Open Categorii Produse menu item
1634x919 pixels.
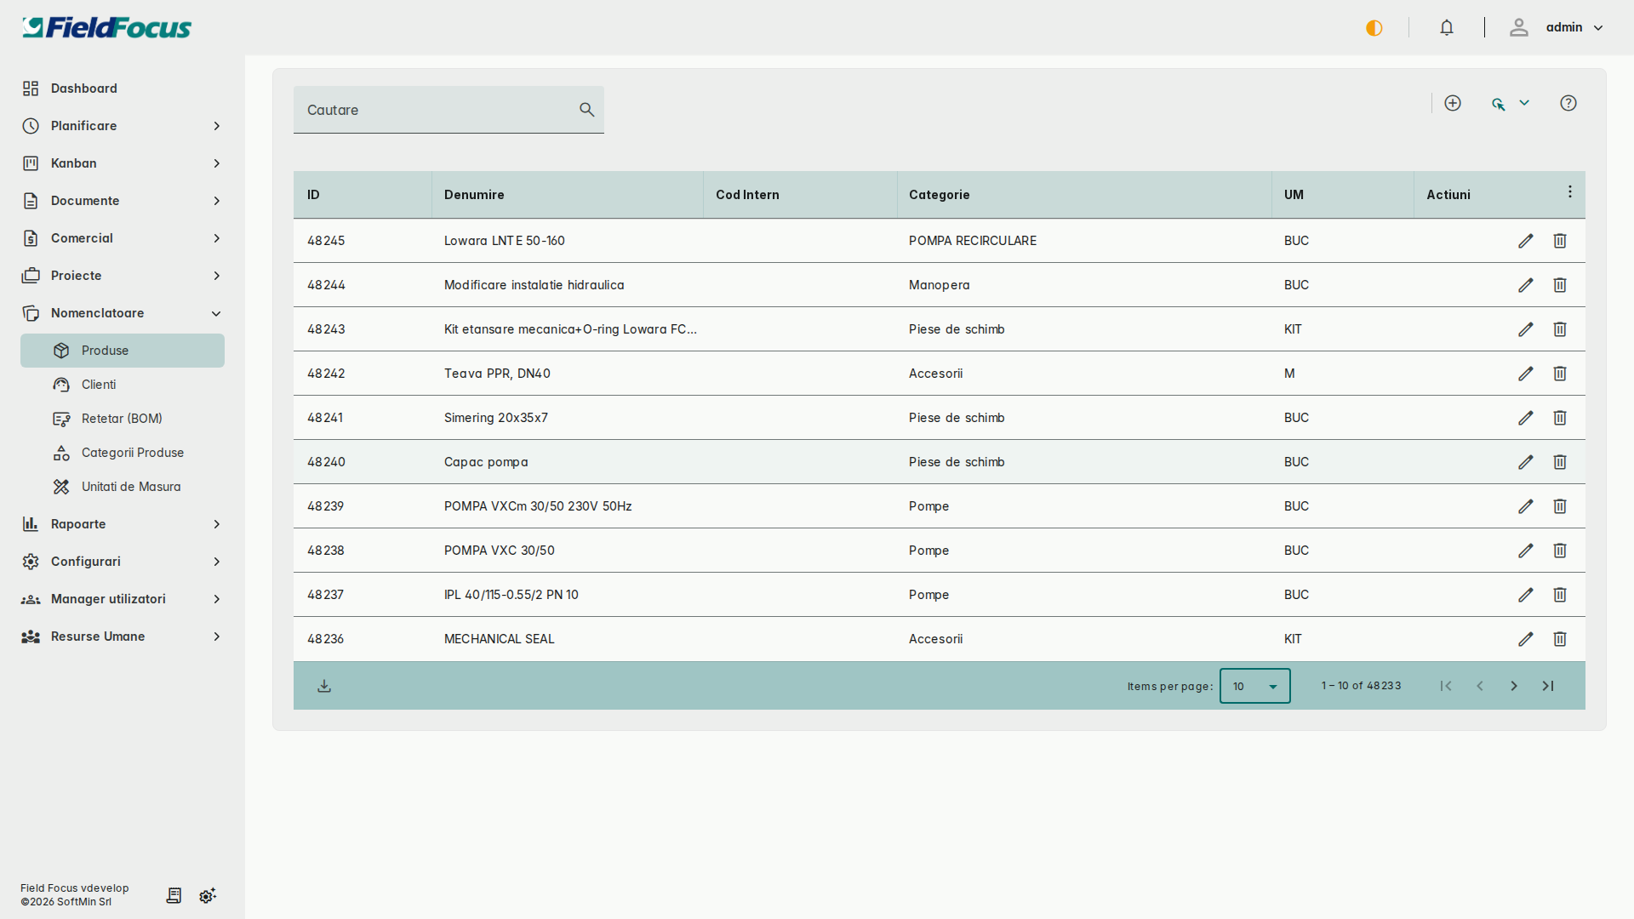click(132, 453)
